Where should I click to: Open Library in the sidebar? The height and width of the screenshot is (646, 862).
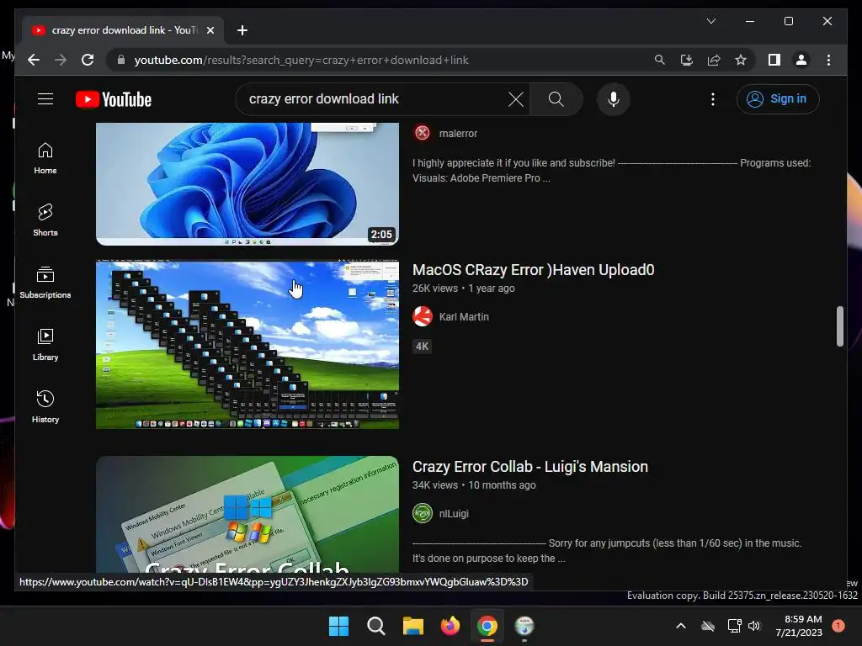pyautogui.click(x=45, y=345)
